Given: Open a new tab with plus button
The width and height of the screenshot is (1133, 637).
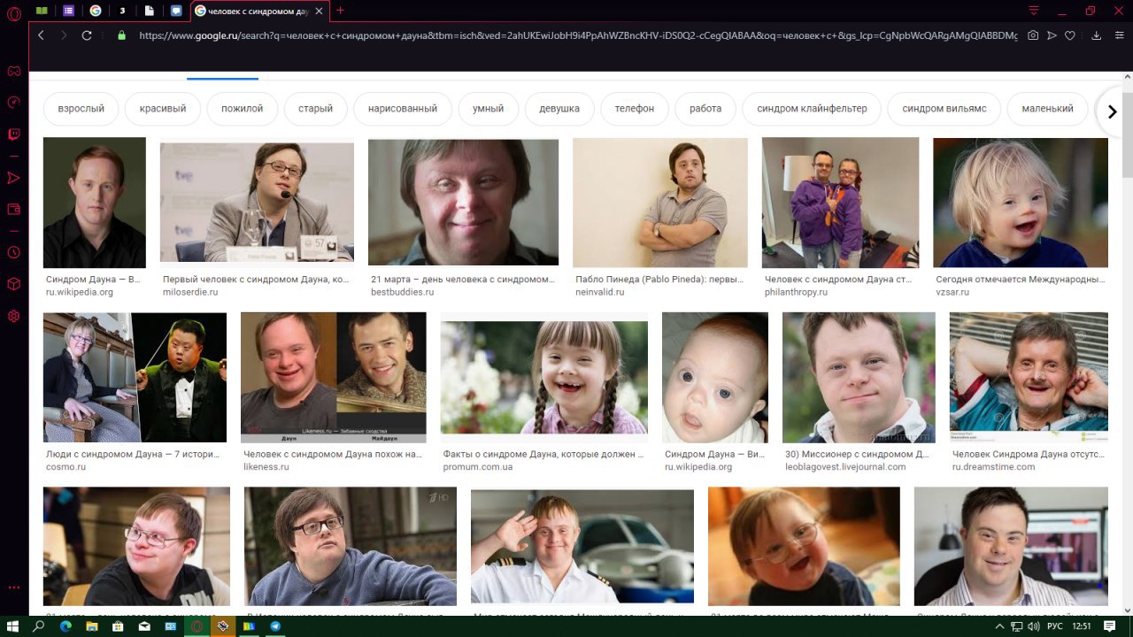Looking at the screenshot, I should pyautogui.click(x=341, y=11).
